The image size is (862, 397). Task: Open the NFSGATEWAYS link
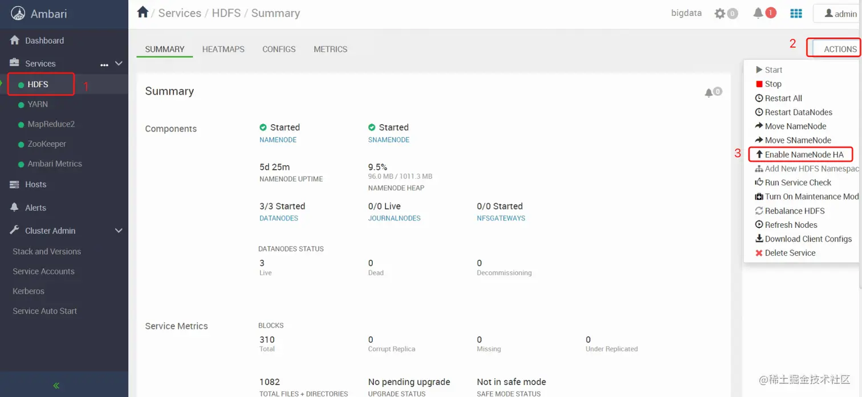click(501, 218)
